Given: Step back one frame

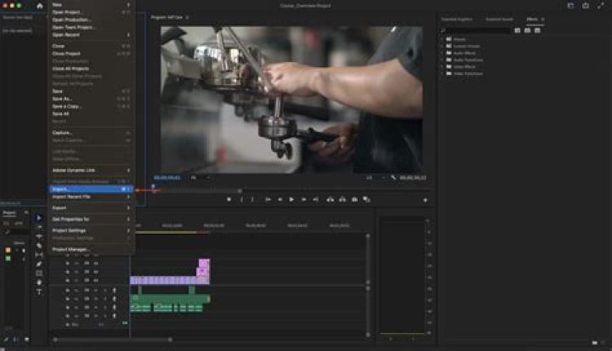Looking at the screenshot, I should [x=280, y=200].
